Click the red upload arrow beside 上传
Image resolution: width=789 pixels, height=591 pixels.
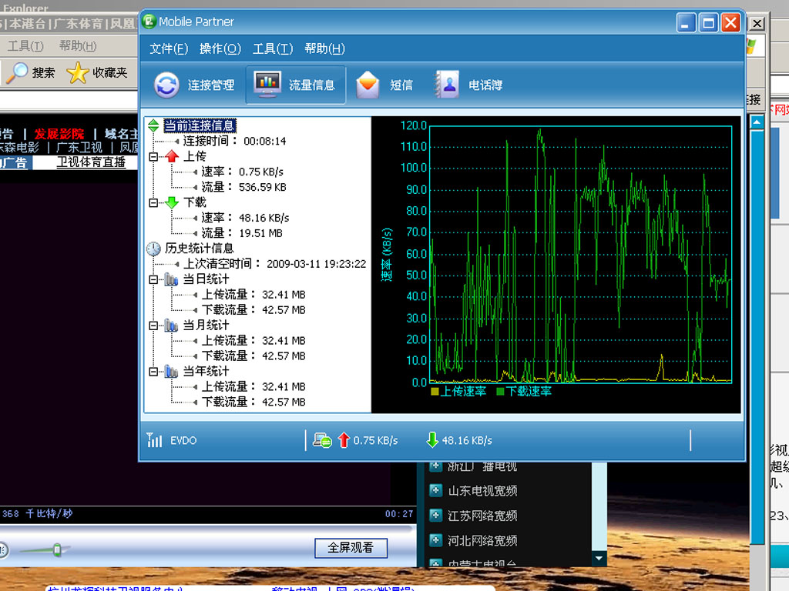172,156
